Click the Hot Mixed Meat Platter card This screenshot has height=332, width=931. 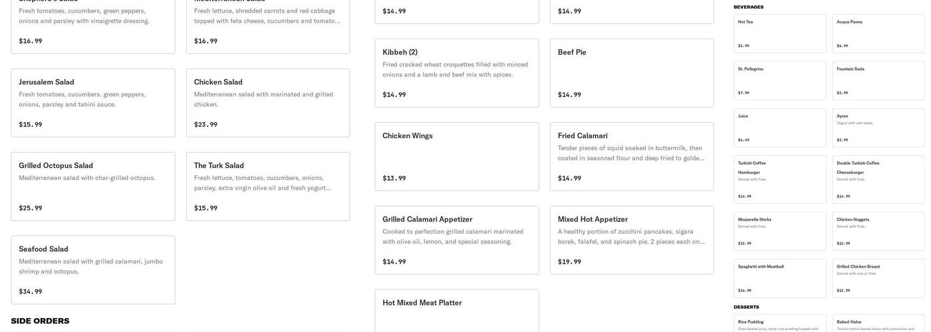coord(457,310)
